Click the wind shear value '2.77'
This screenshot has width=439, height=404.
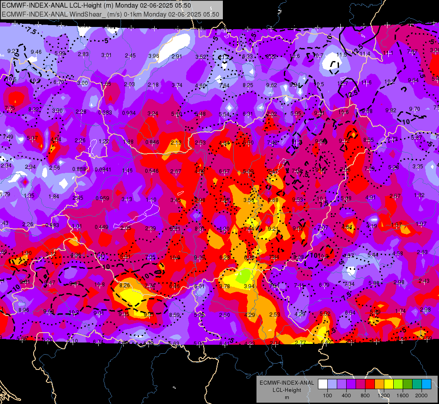tap(300, 343)
